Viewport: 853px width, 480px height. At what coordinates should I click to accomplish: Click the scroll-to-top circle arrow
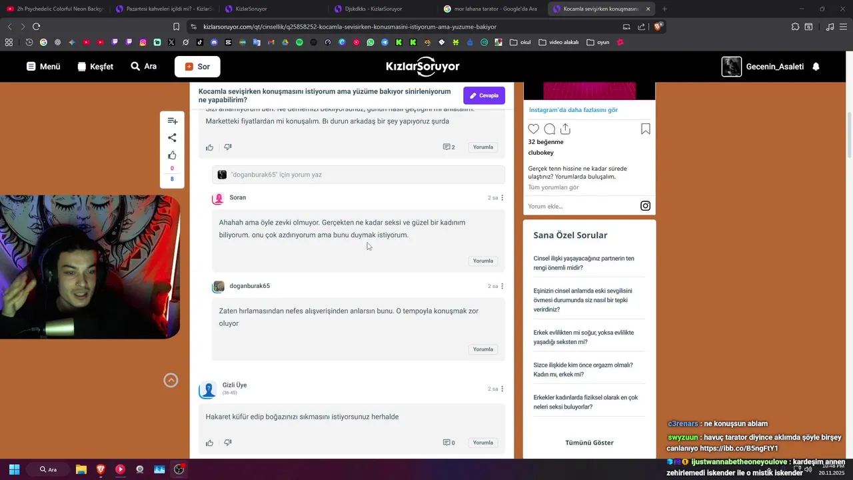point(171,380)
